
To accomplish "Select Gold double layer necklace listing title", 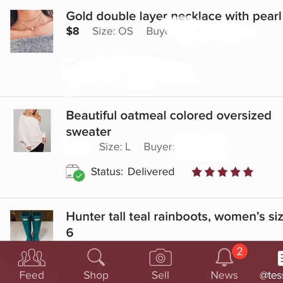I will coord(173,16).
